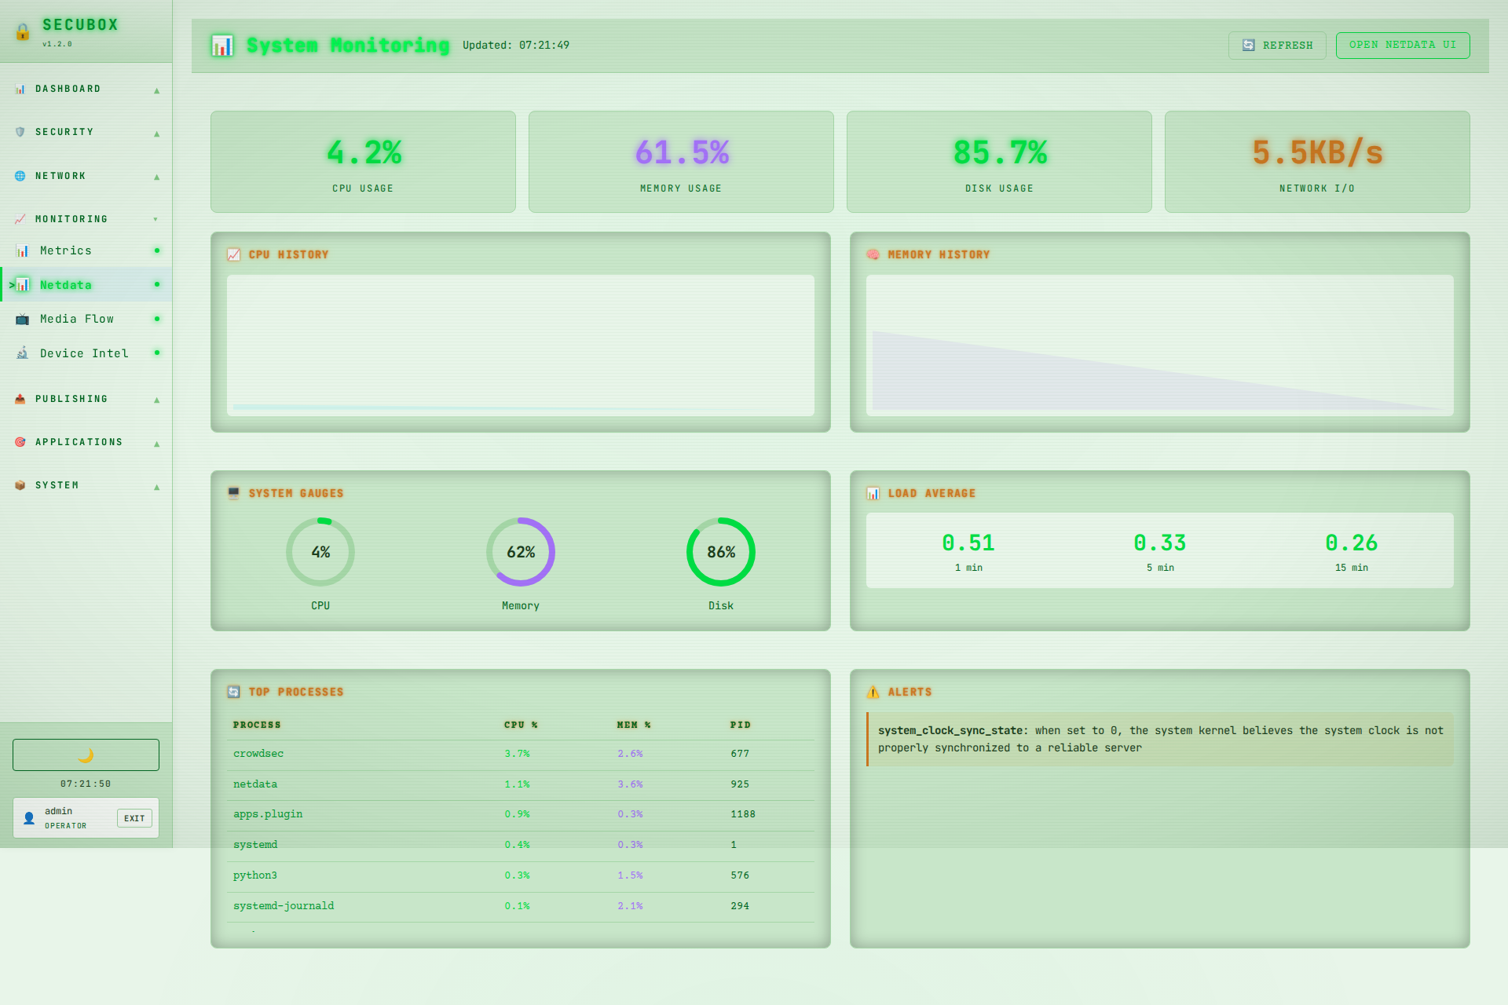Click the REFRESH button
This screenshot has width=1508, height=1005.
tap(1276, 45)
